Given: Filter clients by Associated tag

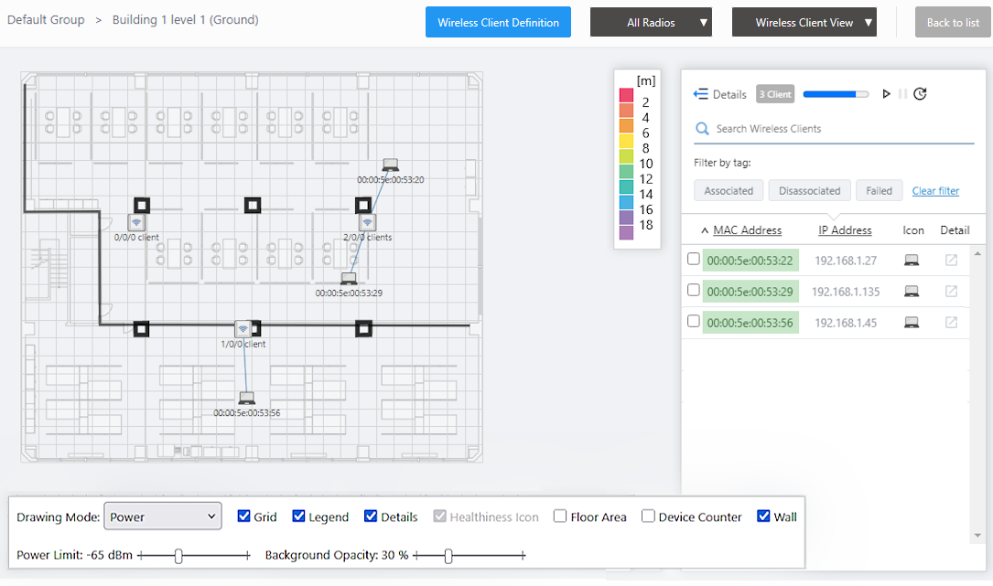Looking at the screenshot, I should [729, 191].
